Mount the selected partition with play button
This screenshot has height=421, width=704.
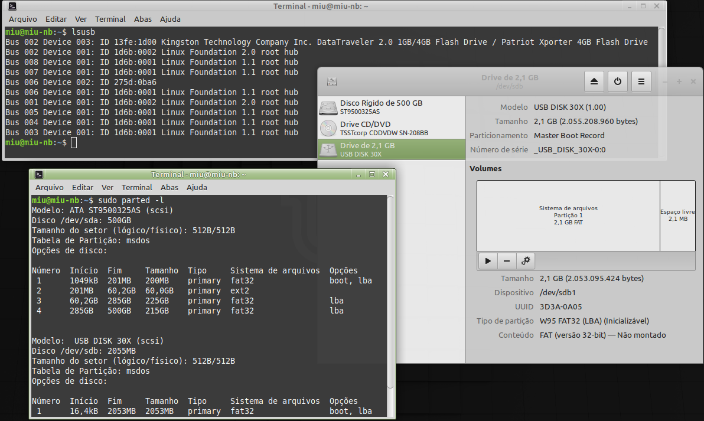pyautogui.click(x=488, y=261)
